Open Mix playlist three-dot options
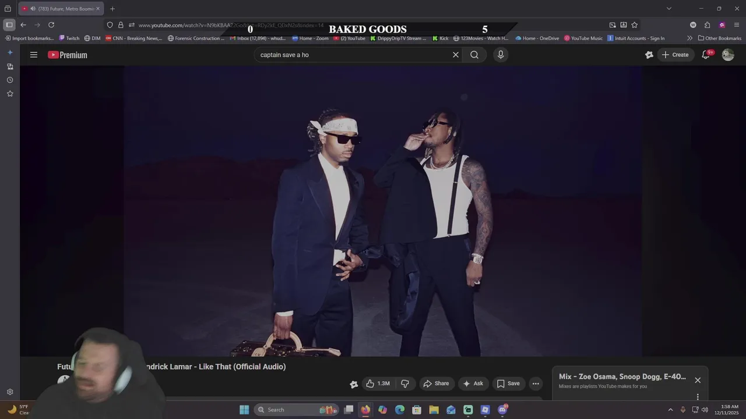Image resolution: width=746 pixels, height=419 pixels. point(698,397)
